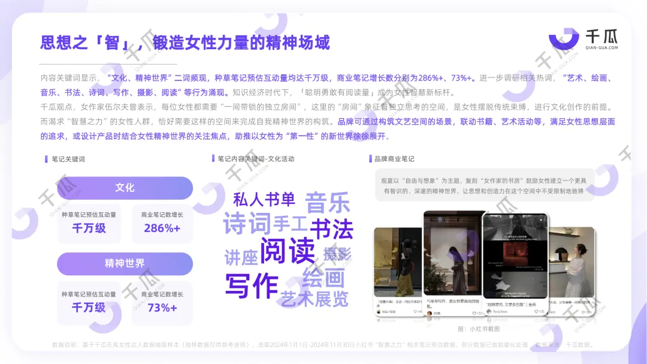647x364 pixels.
Task: Click the word 私人书单 in word cloud
Action: 264,200
